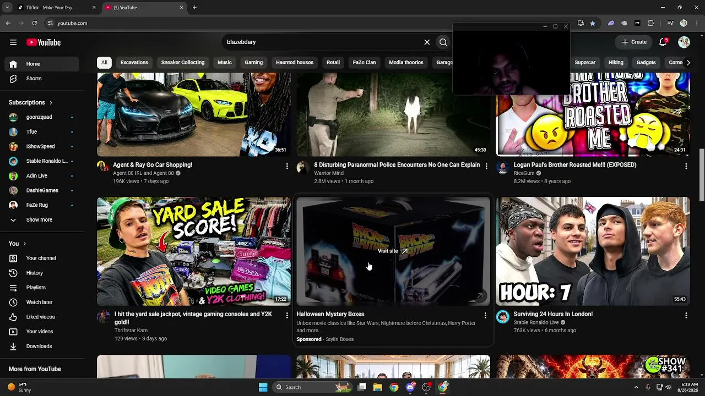The height and width of the screenshot is (396, 705).
Task: Open Liked videos in the sidebar
Action: point(42,317)
